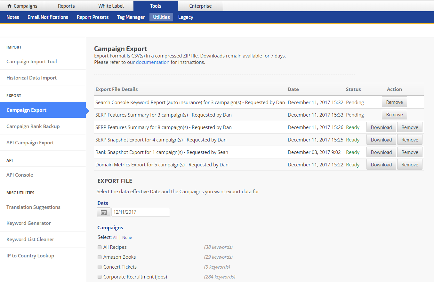This screenshot has width=434, height=282.
Task: Open Campaign Rank Backup in sidebar
Action: pos(33,126)
